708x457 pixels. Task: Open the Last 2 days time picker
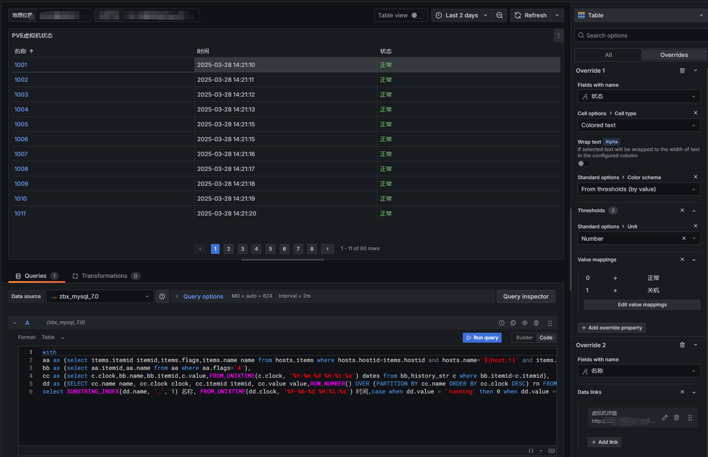pyautogui.click(x=462, y=15)
